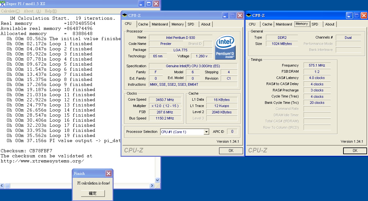Click the Instructions field 'MMX, SSE, SSE2, SSE3, EM64T'
368x201 pixels.
193,84
